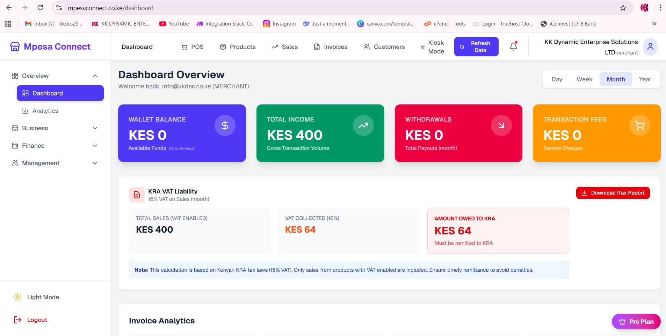Click the trending arrow icon on Total Income
The height and width of the screenshot is (336, 666).
coord(363,125)
